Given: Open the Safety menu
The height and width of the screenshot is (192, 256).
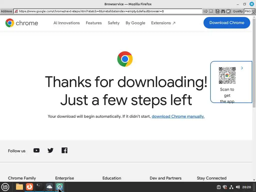Looking at the screenshot, I should (114, 23).
